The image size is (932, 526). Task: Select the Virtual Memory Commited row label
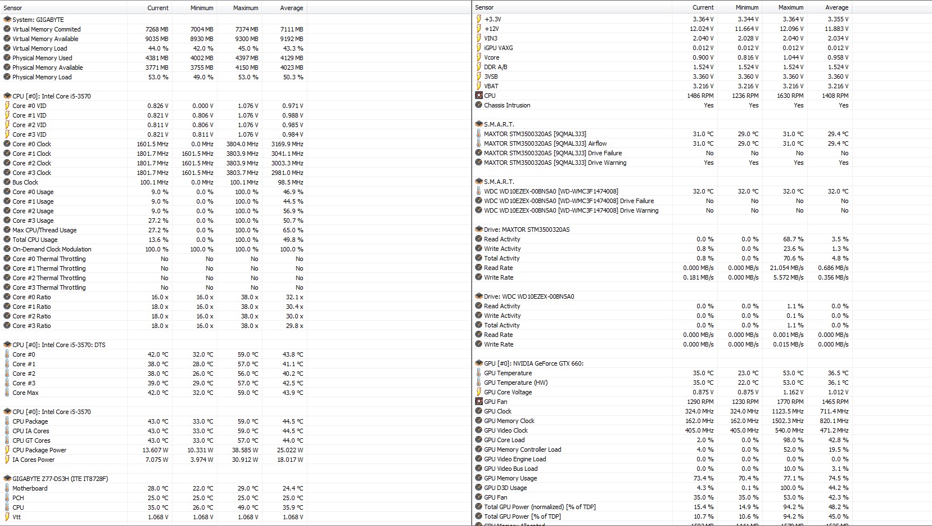pos(47,29)
